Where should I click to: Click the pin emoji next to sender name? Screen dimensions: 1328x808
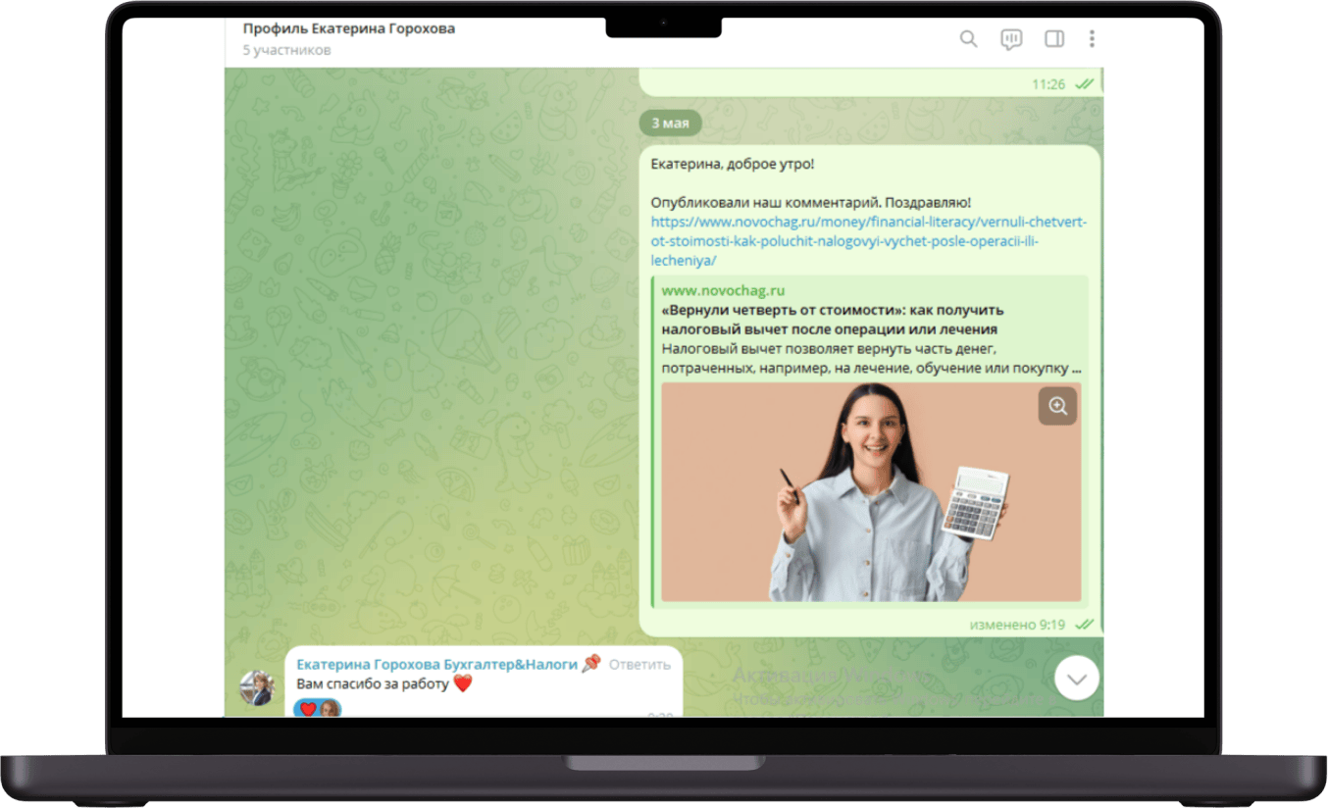coord(590,664)
